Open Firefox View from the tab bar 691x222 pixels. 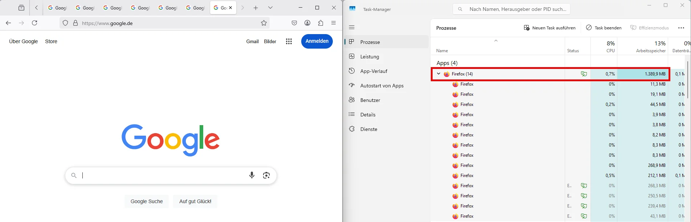coord(21,8)
